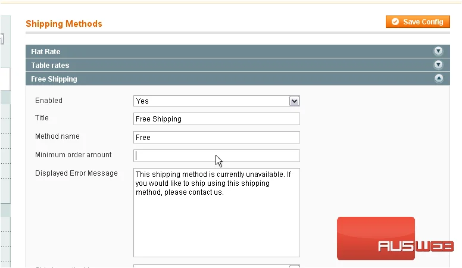Collapse the Free Shipping section arrow
Viewport: 462px width, 268px height.
click(439, 79)
